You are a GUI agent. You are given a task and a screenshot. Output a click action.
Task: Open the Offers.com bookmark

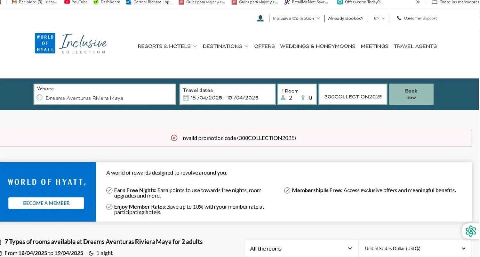click(x=360, y=2)
